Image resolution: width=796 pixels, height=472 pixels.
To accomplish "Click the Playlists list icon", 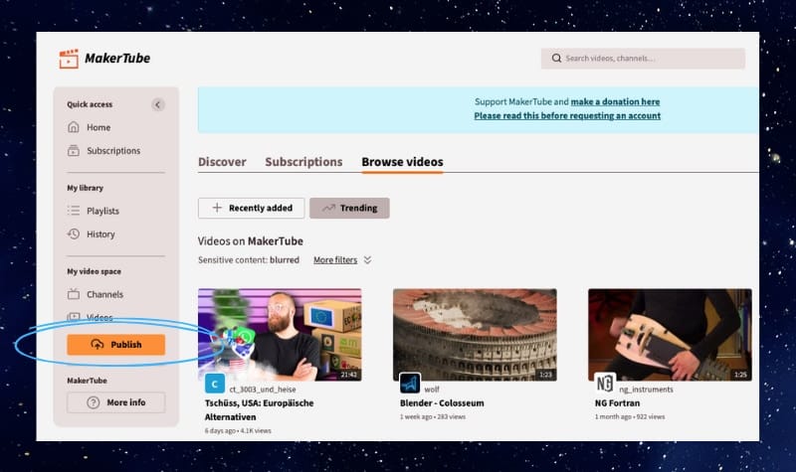I will (x=74, y=211).
